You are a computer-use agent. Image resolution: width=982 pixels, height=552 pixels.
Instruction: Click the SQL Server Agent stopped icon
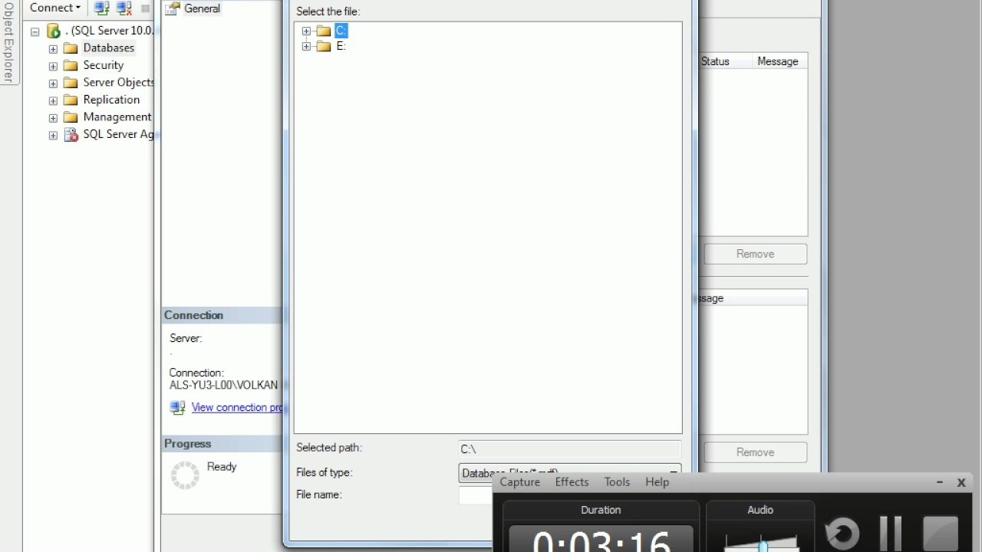coord(71,135)
